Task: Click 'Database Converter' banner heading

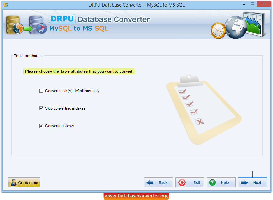Action: (x=114, y=19)
